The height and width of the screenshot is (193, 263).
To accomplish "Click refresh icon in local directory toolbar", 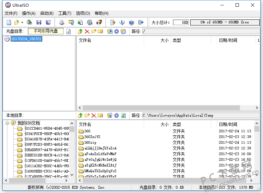I will [x=123, y=115].
